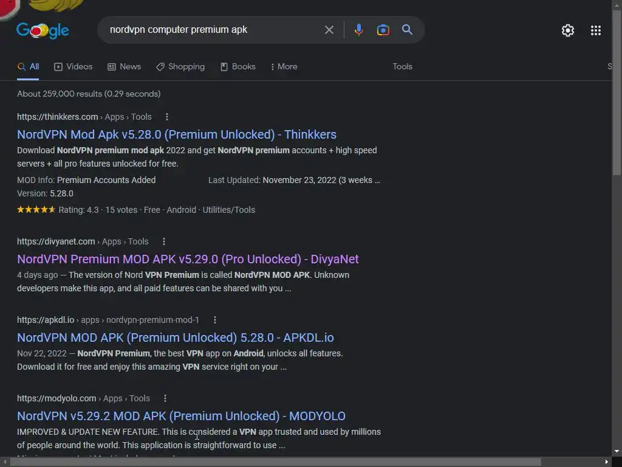Viewport: 622px width, 467px height.
Task: Open options menu for divyanet.com result
Action: (164, 241)
